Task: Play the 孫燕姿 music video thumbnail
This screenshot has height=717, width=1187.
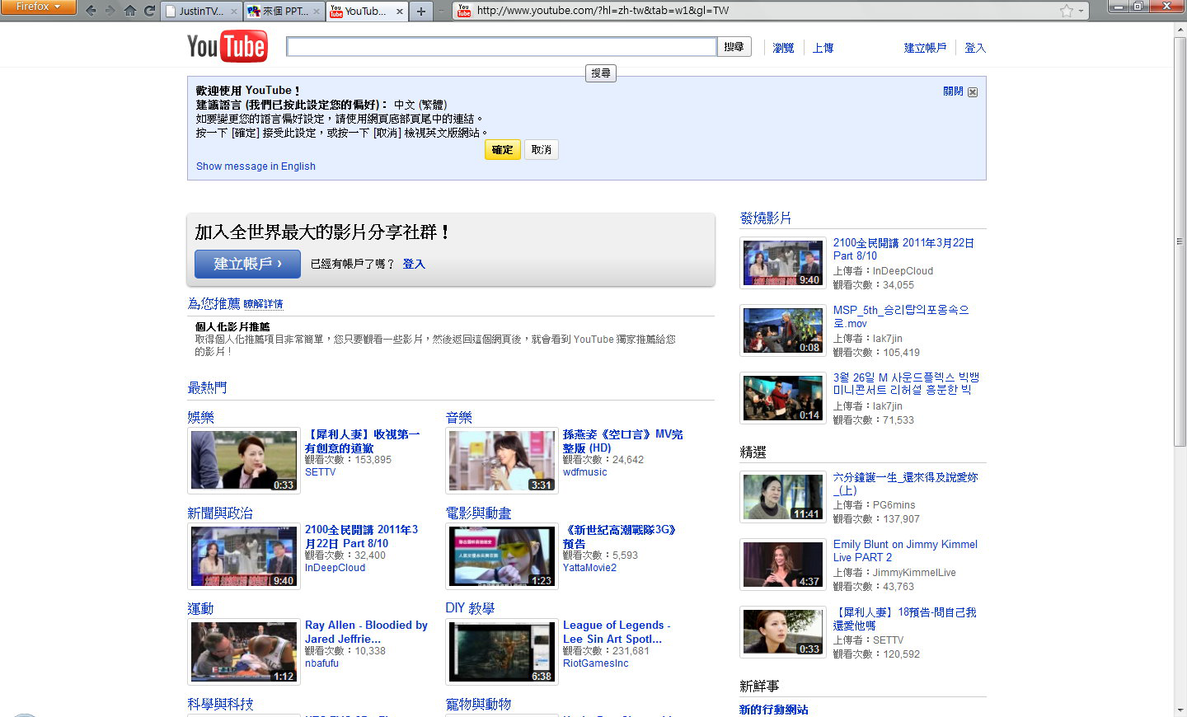Action: pyautogui.click(x=502, y=461)
